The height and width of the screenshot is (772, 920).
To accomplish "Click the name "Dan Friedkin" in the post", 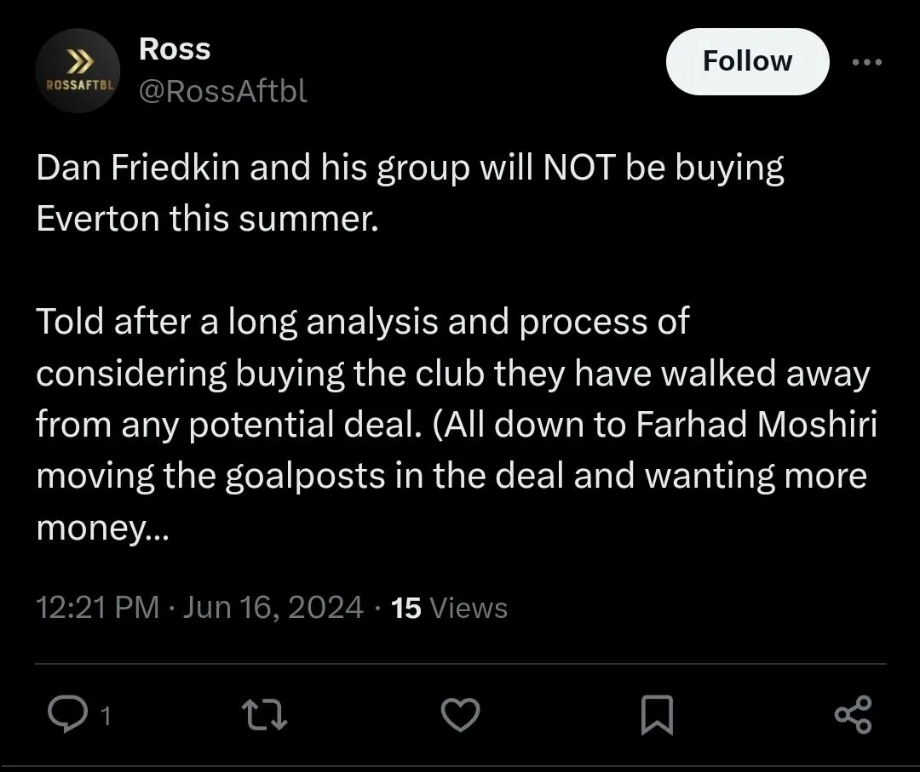I will (x=141, y=168).
